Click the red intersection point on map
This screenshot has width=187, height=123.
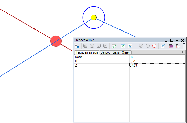(56, 41)
